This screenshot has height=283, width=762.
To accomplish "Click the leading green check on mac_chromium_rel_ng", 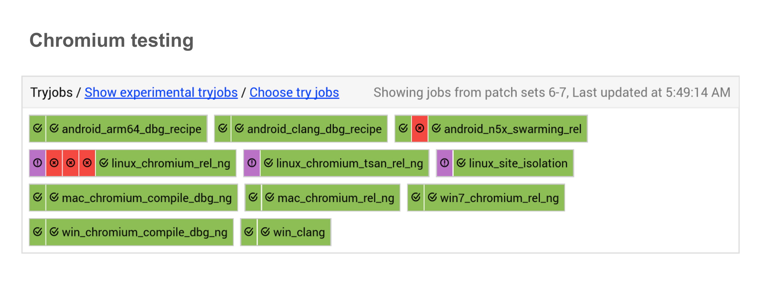I will [x=253, y=197].
